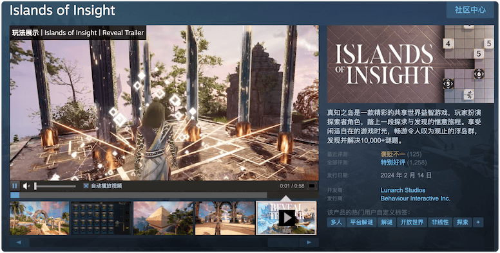View 特别好评 all reviews summary

tap(393, 162)
